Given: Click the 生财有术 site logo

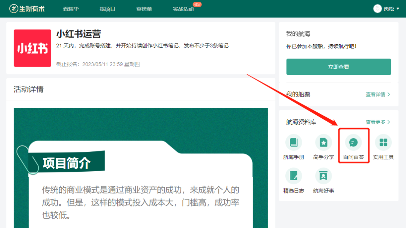Looking at the screenshot, I should tap(27, 9).
